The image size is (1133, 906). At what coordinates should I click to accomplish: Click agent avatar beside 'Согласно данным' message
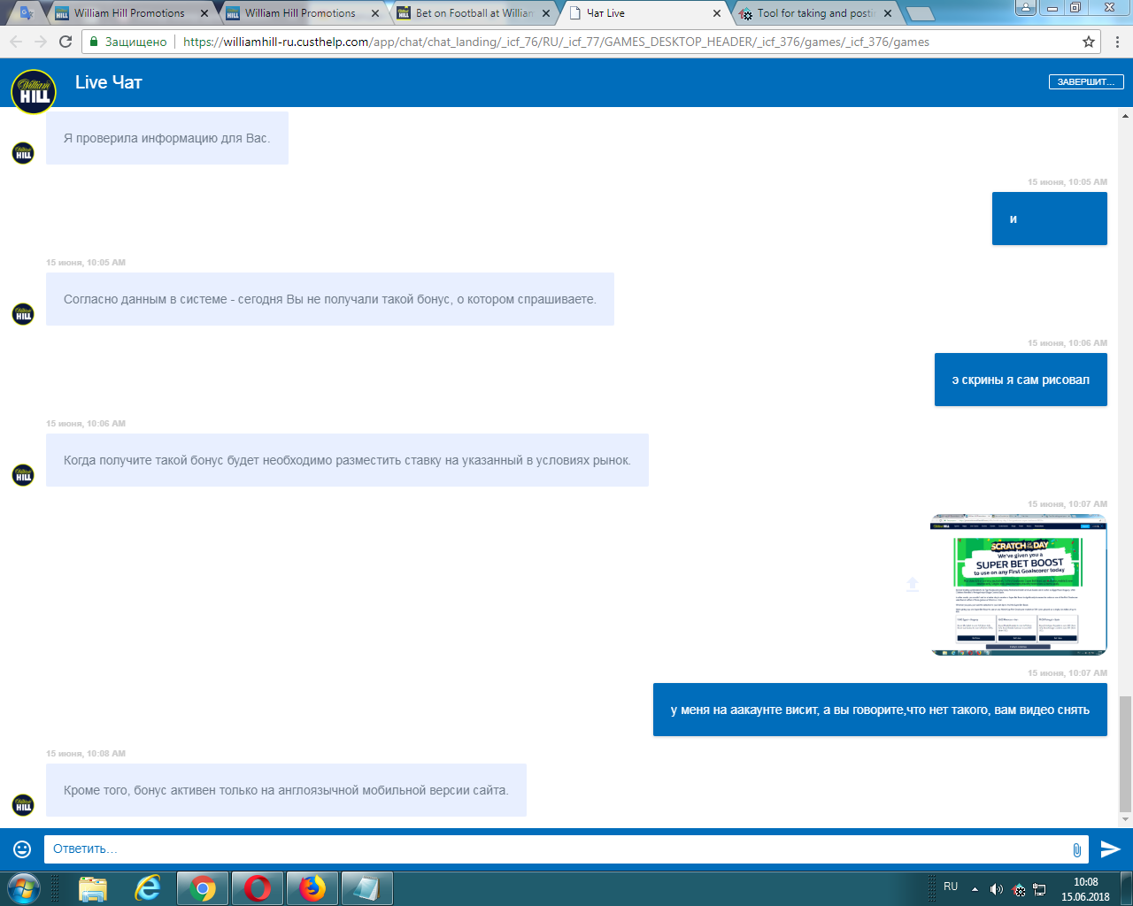click(x=23, y=314)
